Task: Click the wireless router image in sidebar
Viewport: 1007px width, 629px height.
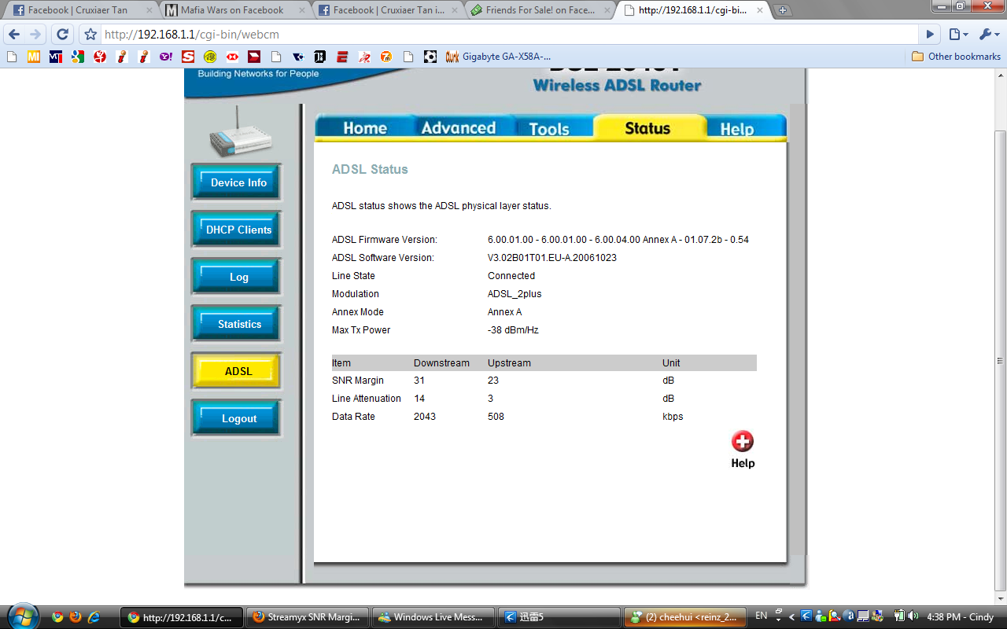Action: click(241, 133)
